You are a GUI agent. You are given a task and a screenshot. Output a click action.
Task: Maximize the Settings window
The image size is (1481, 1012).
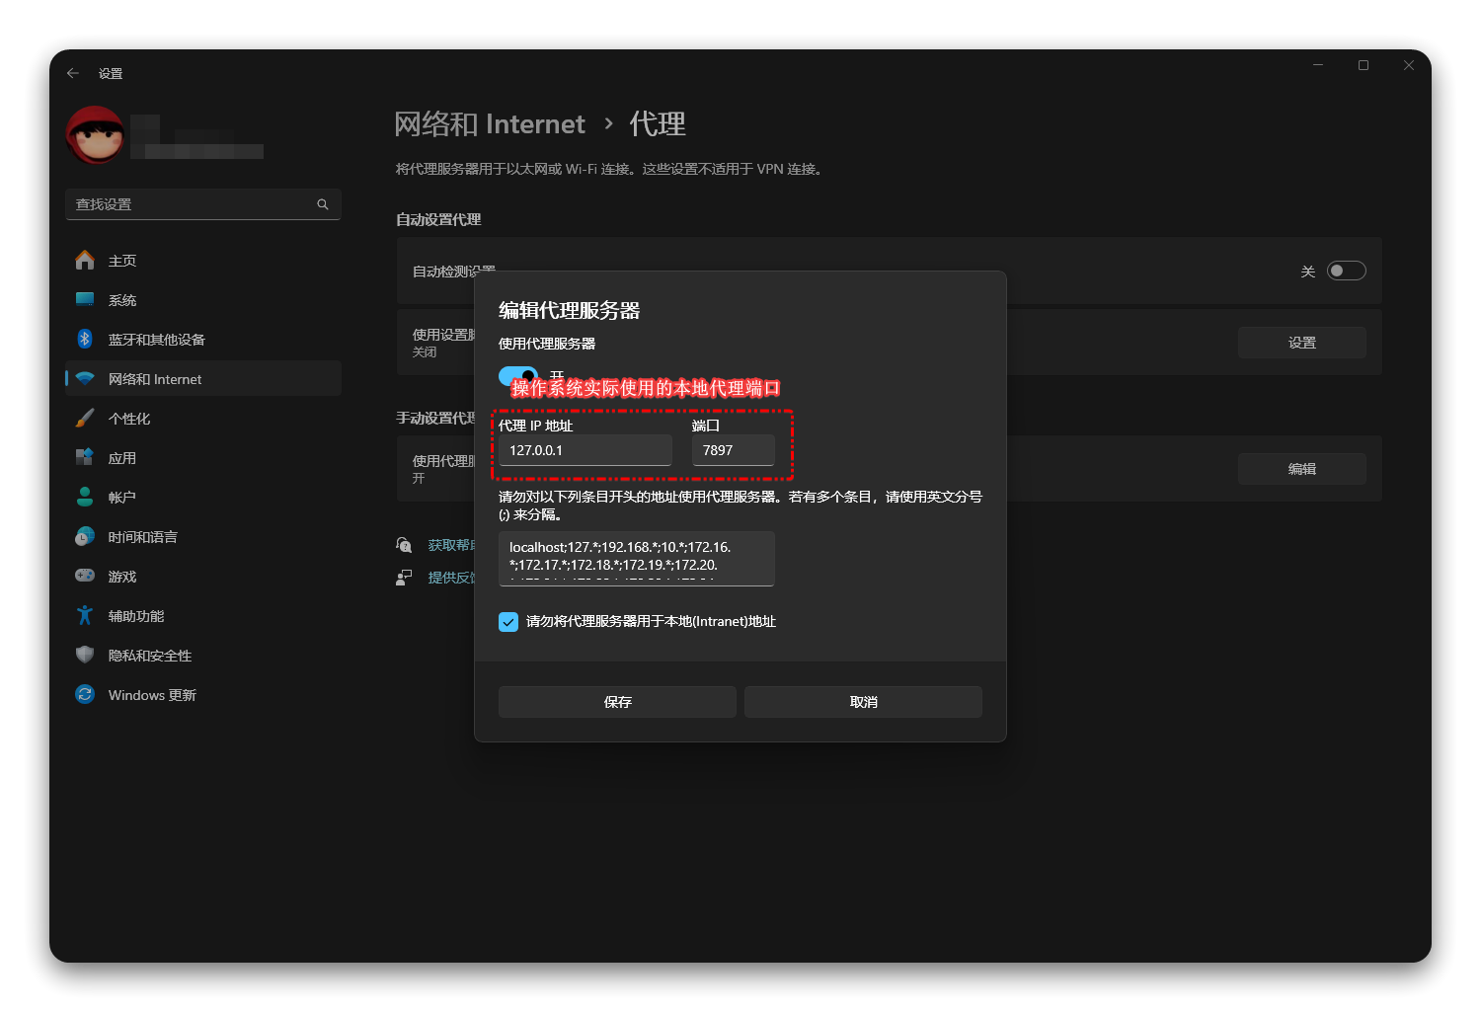click(x=1364, y=65)
